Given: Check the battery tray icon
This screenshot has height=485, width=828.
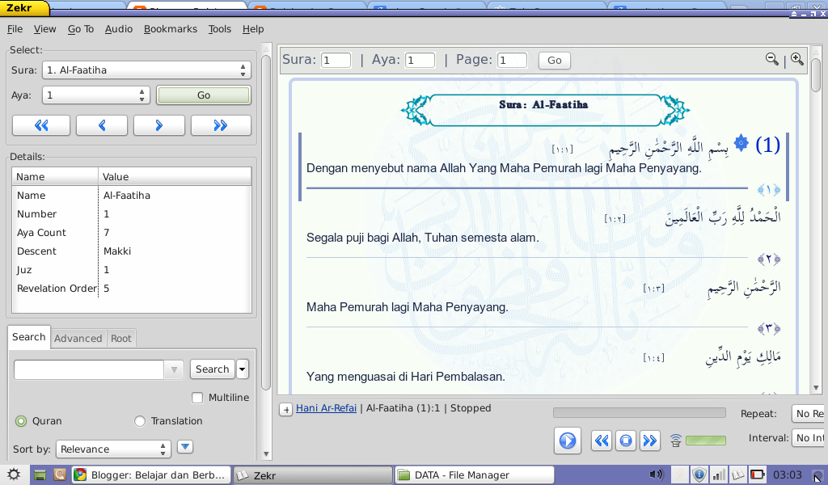Looking at the screenshot, I should [757, 474].
